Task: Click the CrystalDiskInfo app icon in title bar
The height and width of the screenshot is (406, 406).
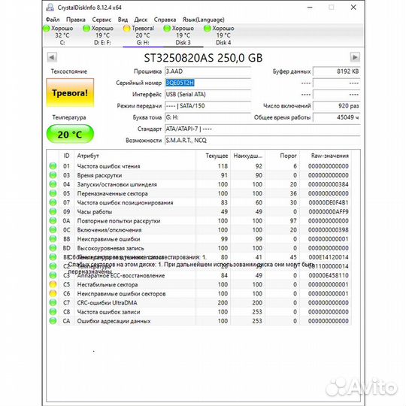Action: tap(50, 8)
